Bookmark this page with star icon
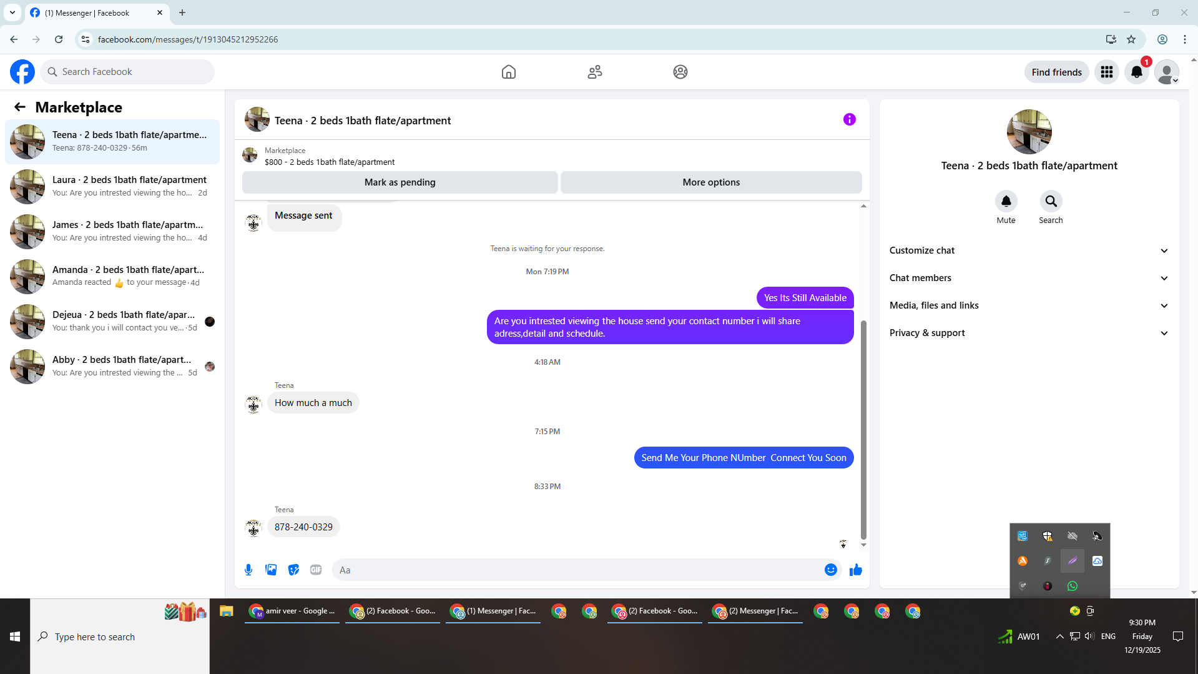This screenshot has width=1198, height=674. 1131,39
